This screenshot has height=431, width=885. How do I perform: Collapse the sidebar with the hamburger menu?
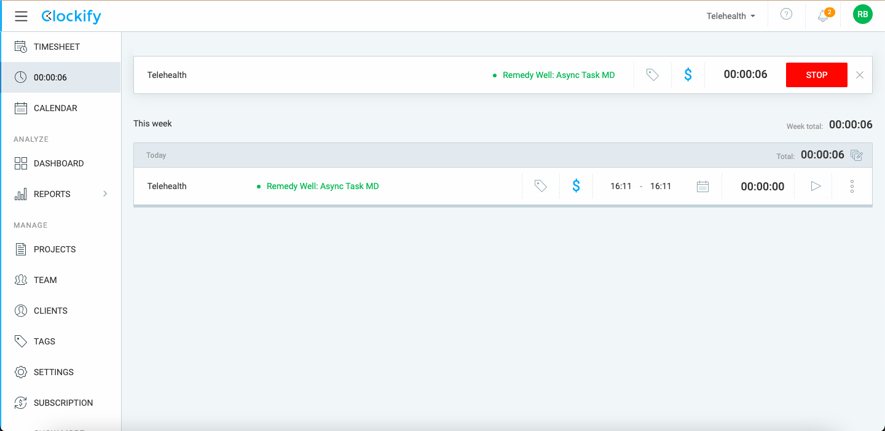(21, 16)
